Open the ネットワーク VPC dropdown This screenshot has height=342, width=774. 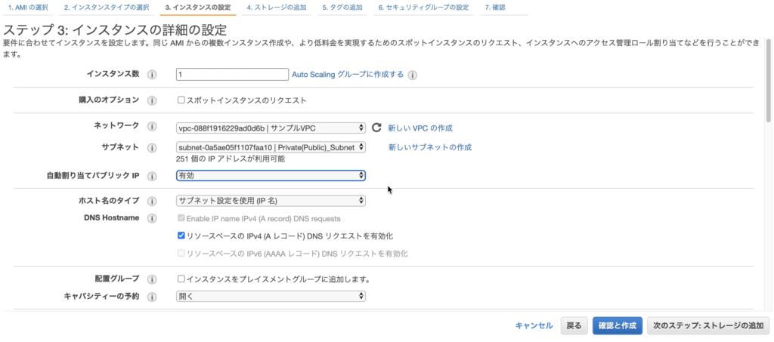point(271,128)
